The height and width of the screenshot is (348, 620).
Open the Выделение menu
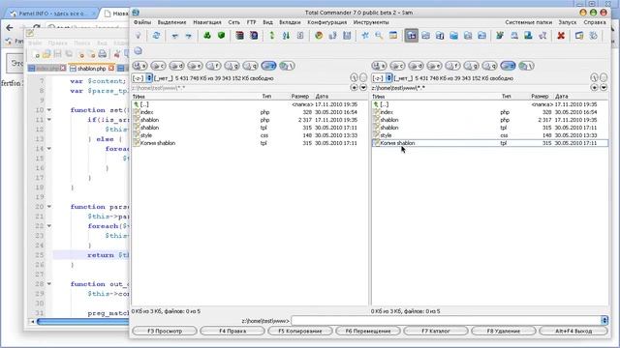[x=171, y=22]
